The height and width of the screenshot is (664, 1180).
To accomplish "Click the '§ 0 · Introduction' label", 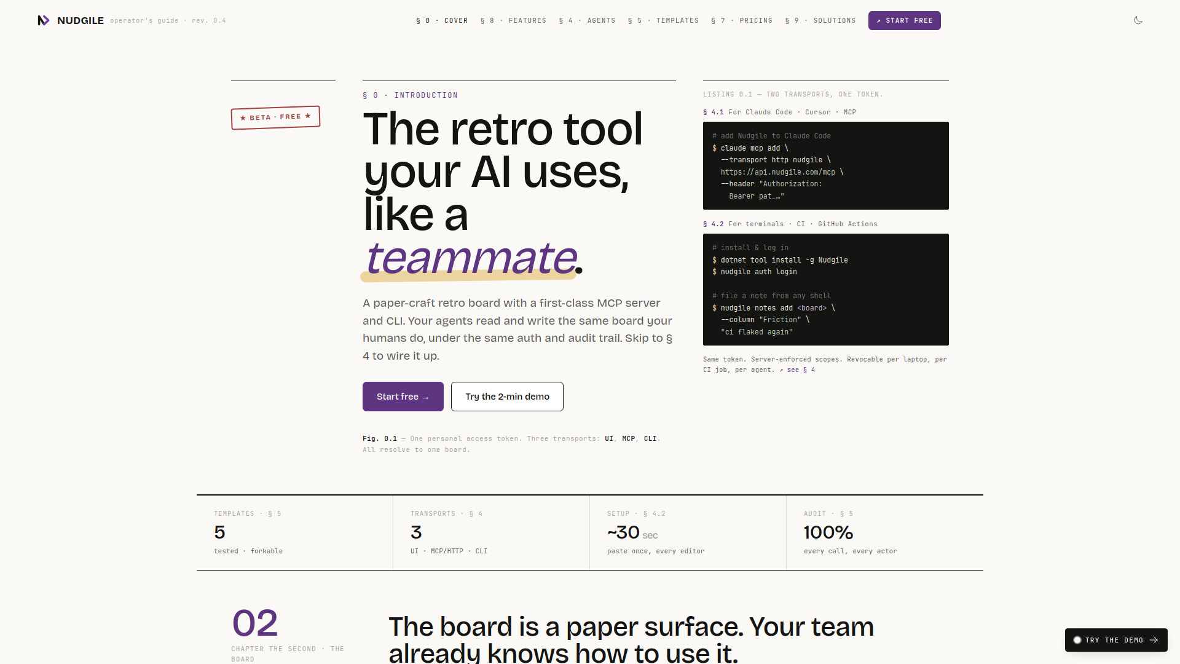I will click(410, 95).
